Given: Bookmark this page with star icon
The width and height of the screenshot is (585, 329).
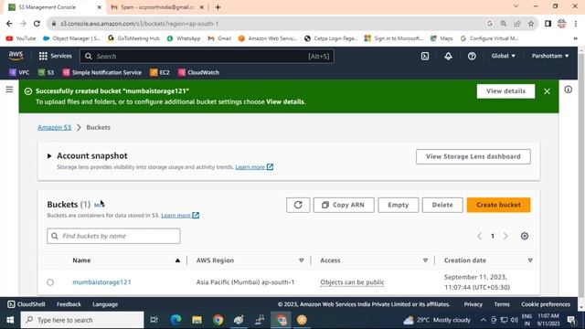Looking at the screenshot, I should pos(530,24).
